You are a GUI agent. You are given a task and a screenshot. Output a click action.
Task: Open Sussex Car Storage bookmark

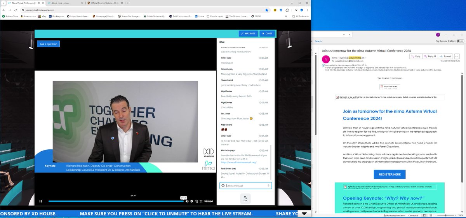(129, 16)
